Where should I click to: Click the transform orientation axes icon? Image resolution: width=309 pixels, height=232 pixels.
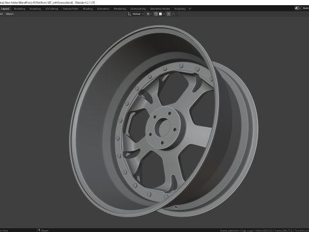[x=129, y=14]
